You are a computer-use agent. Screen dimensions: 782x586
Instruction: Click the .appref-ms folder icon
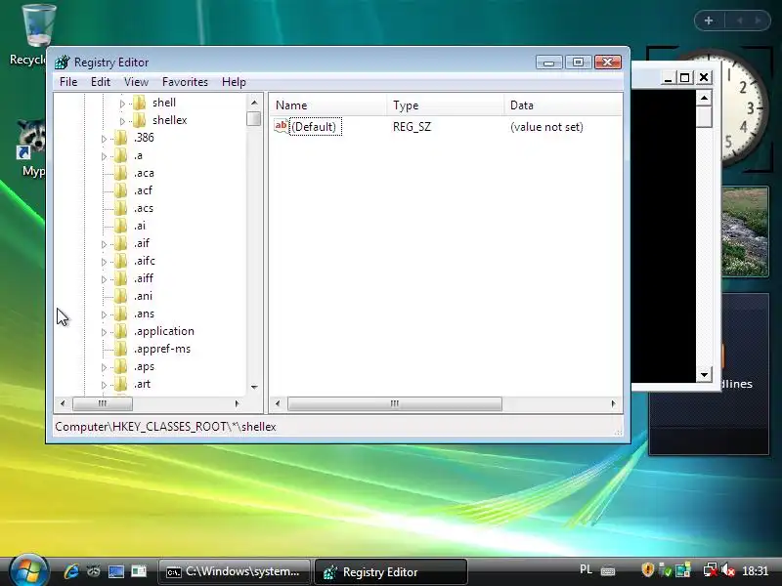120,349
